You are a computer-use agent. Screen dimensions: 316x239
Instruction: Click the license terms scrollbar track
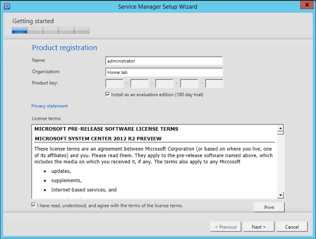[280, 163]
